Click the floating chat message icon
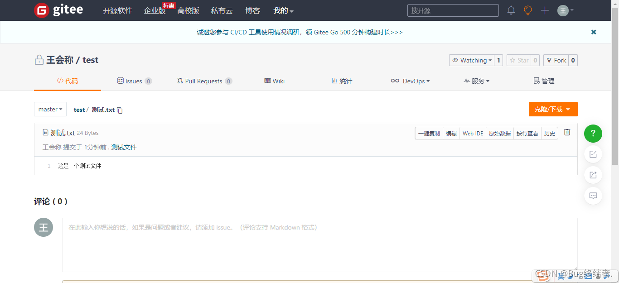This screenshot has width=619, height=283. pyautogui.click(x=593, y=196)
